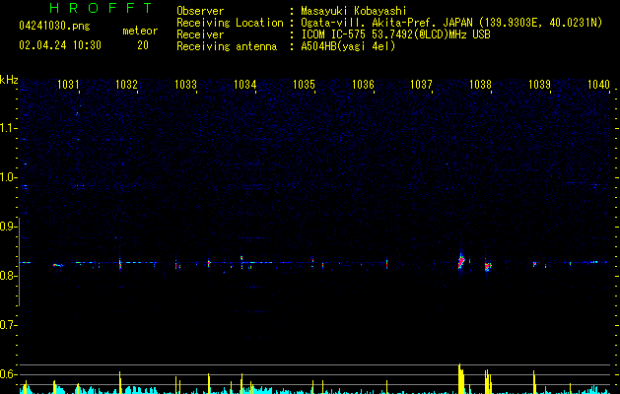This screenshot has width=620, height=394.
Task: Click the red echo just after 1038
Action: 488,267
